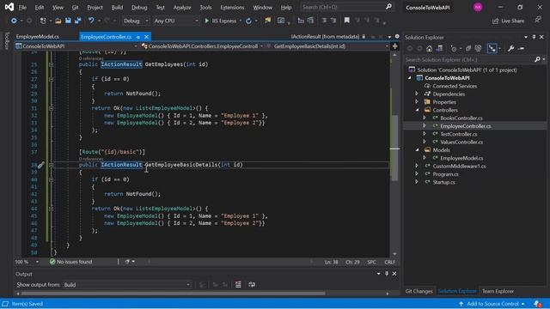This screenshot has width=550, height=309.
Task: Click the Save toolbar icon
Action: coord(68,21)
